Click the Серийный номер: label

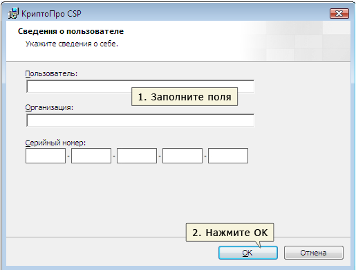(x=55, y=143)
